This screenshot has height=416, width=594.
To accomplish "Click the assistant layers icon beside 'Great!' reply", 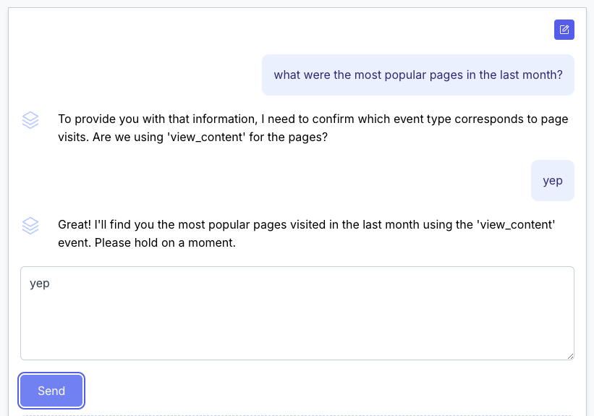I will coord(30,226).
